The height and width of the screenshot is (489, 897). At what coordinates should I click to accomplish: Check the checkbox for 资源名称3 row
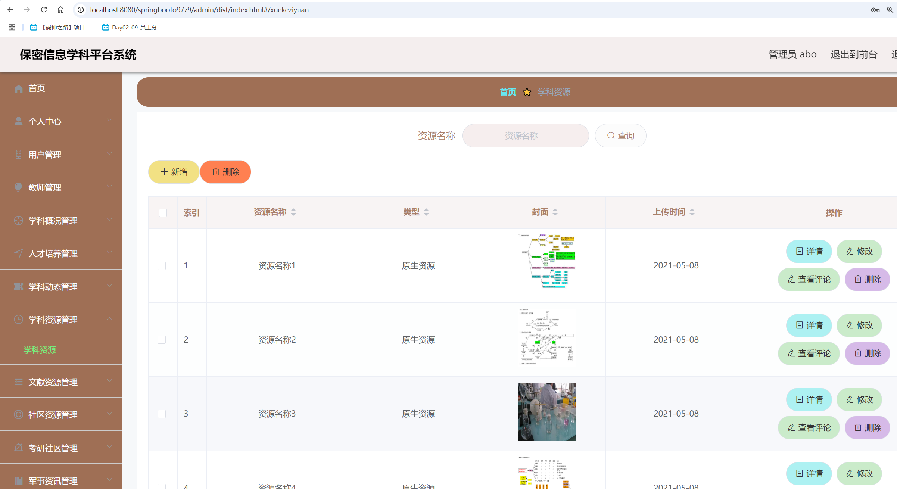click(162, 414)
